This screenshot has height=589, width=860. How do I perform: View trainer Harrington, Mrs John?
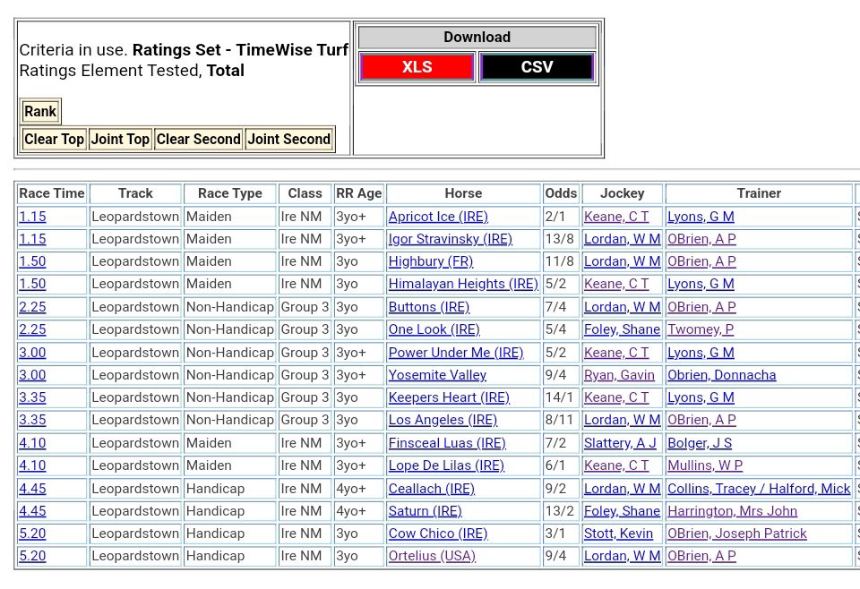(x=732, y=511)
